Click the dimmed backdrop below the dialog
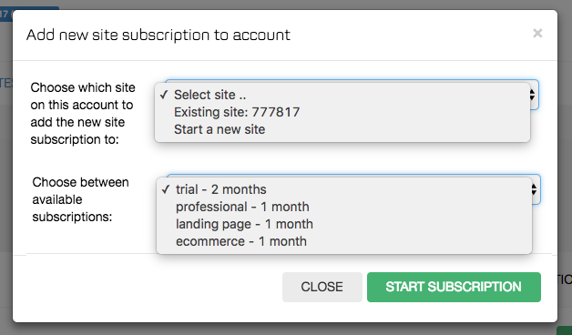 pos(284,330)
